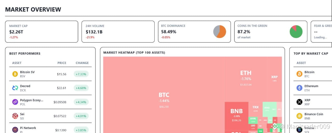Click the 24H Volume summary card
The width and height of the screenshot is (332, 133).
point(118,32)
